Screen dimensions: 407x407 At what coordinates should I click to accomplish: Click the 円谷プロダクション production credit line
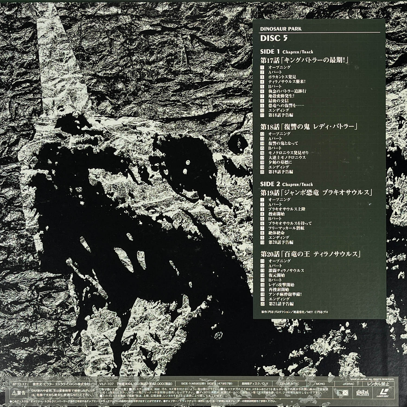(x=295, y=312)
